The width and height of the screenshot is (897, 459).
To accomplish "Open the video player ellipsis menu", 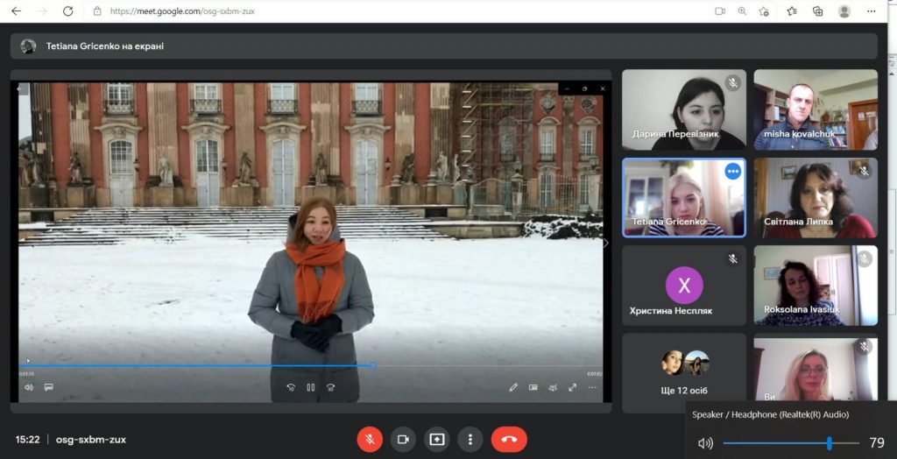I will click(592, 387).
